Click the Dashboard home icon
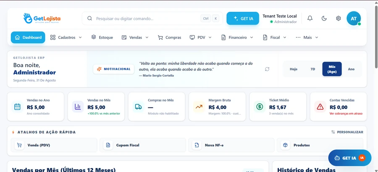Viewport: 378px width, 172px height. click(17, 37)
